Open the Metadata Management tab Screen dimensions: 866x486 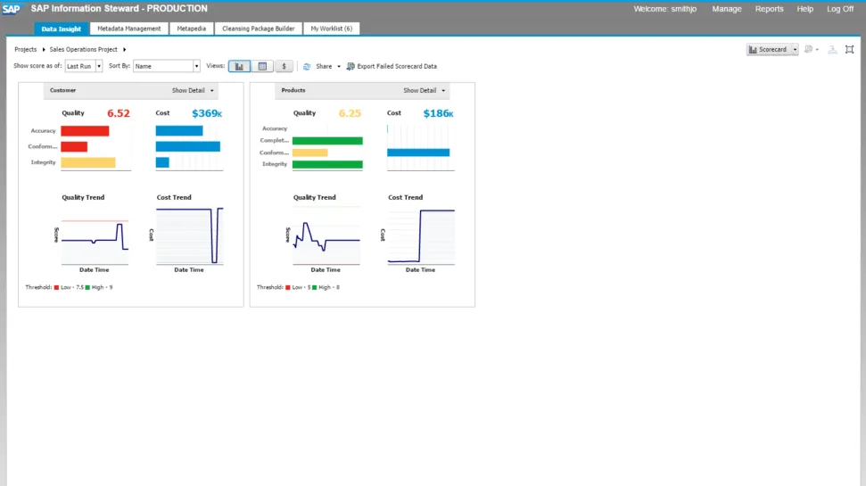click(x=129, y=29)
